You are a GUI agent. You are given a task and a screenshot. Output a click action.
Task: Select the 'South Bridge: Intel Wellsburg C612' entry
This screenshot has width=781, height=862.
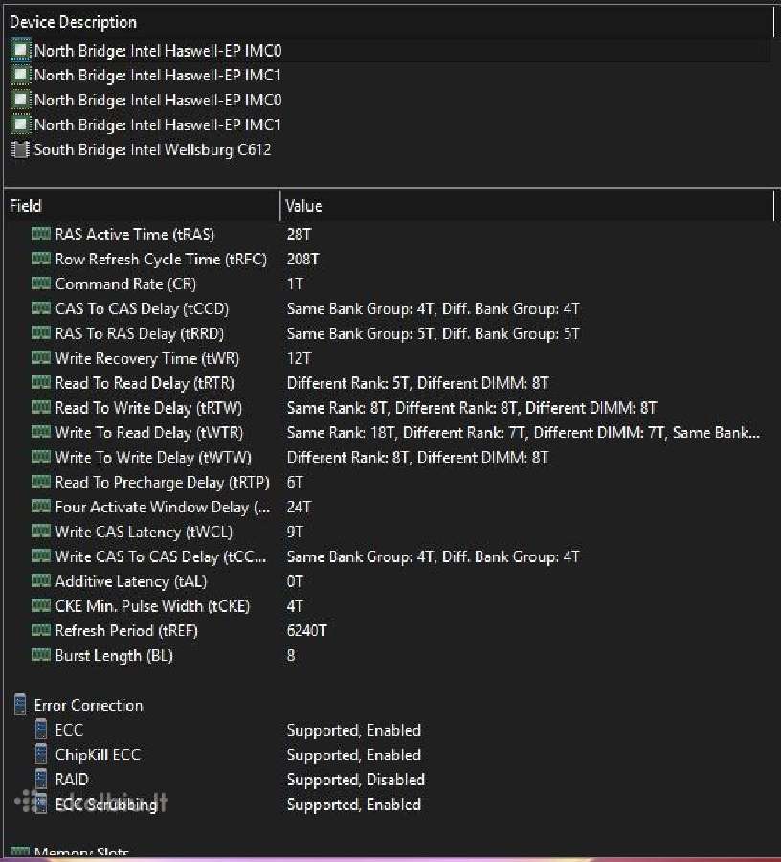coord(153,149)
